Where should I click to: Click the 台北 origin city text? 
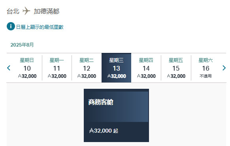[x=13, y=11]
